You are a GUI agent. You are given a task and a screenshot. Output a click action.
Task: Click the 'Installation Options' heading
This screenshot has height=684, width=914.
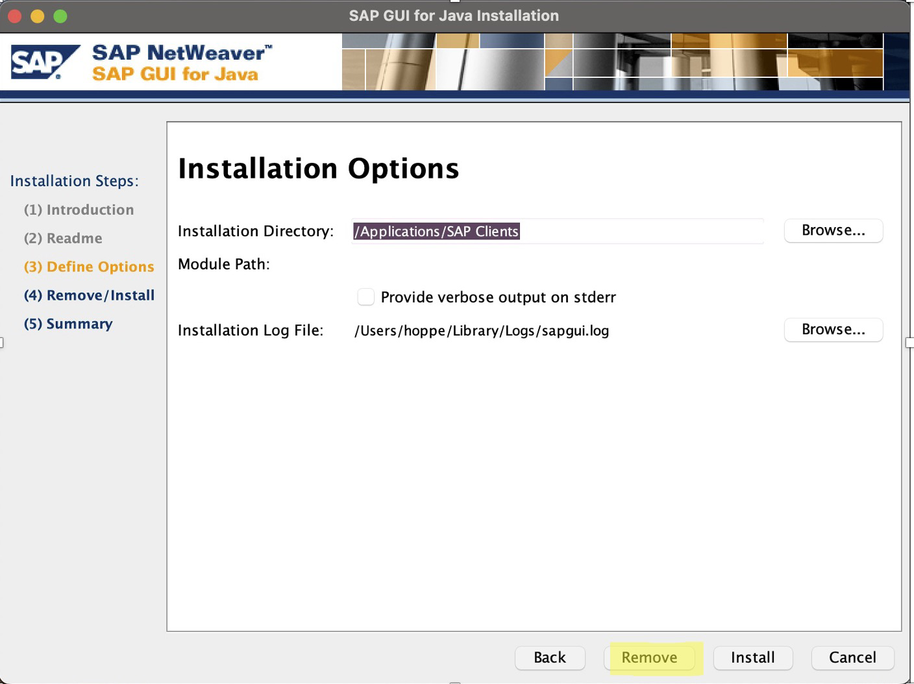pos(319,169)
